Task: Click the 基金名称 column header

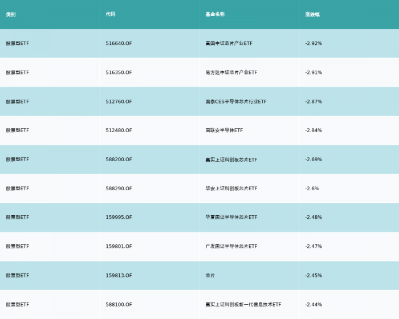Action: (215, 14)
